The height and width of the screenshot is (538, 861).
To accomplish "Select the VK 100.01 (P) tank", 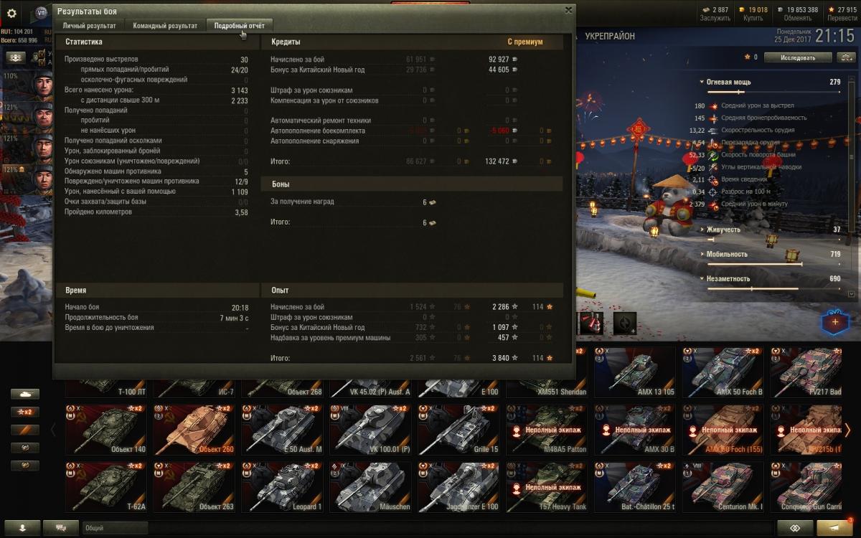I will click(x=371, y=429).
